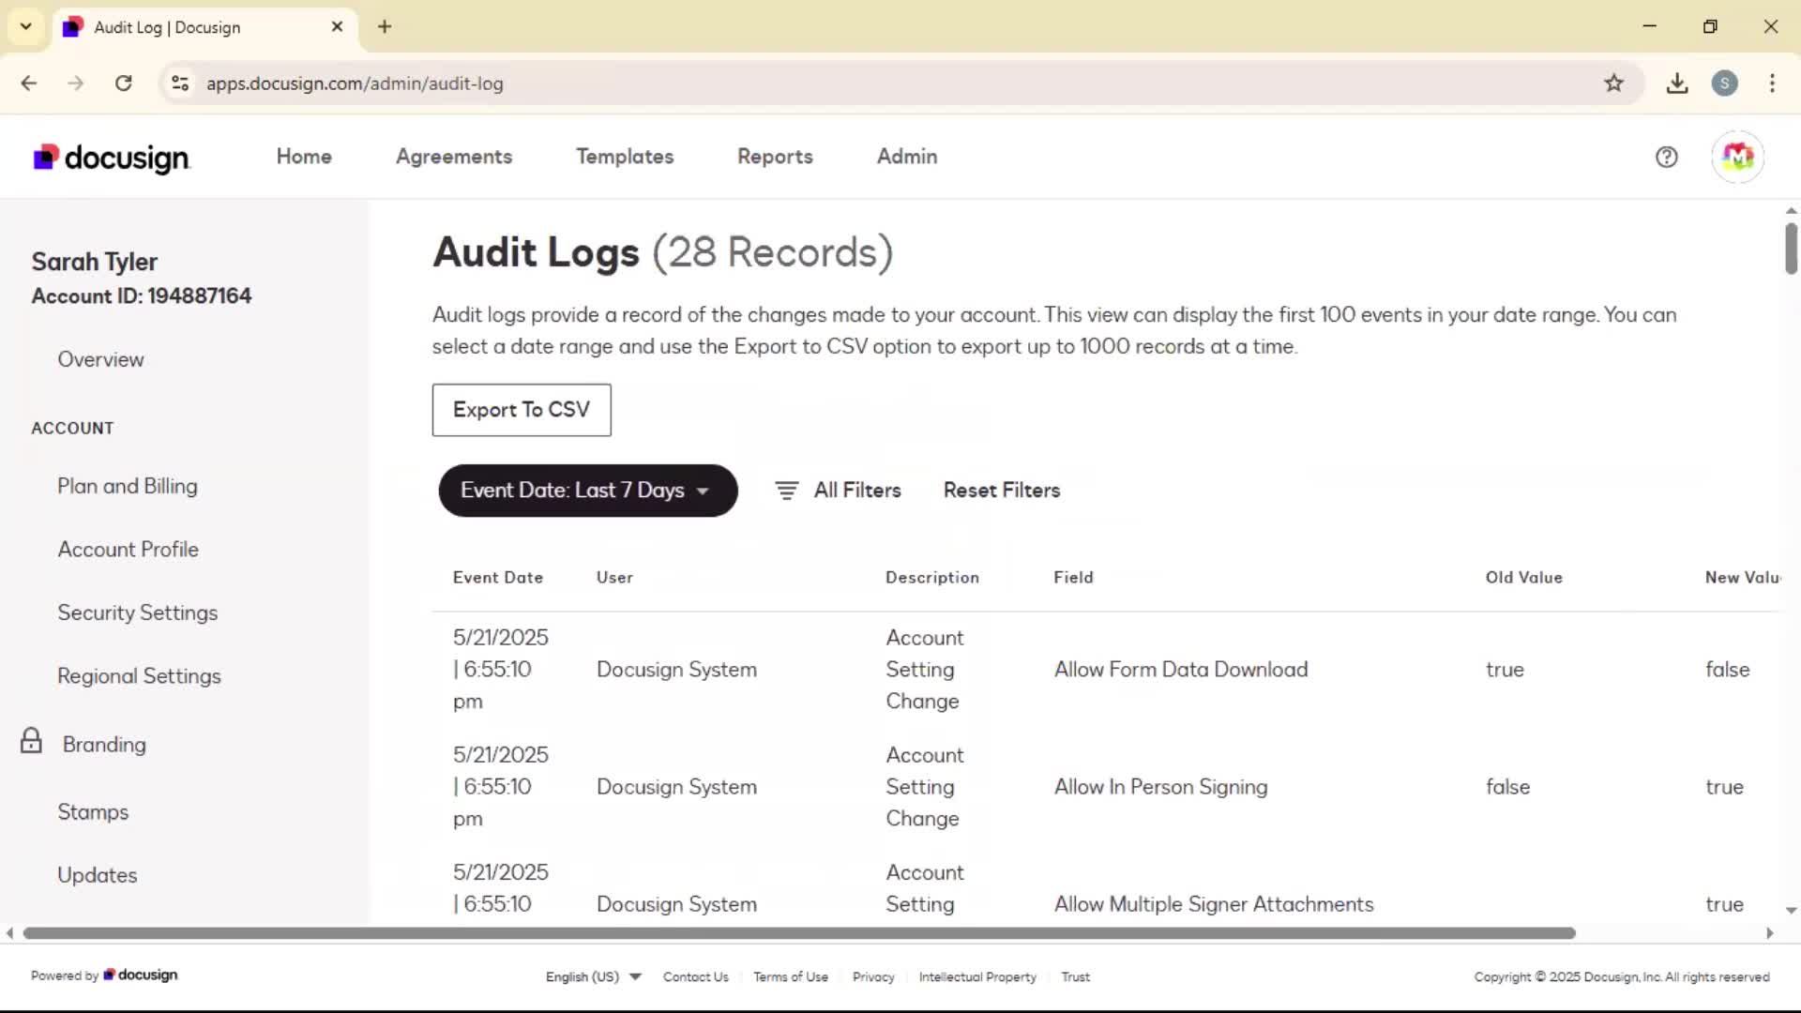Bookmark this page with the star
1801x1013 pixels.
[1613, 83]
